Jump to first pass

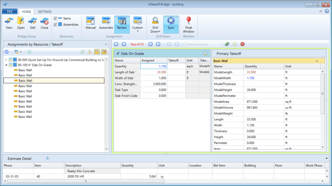[x=116, y=44]
